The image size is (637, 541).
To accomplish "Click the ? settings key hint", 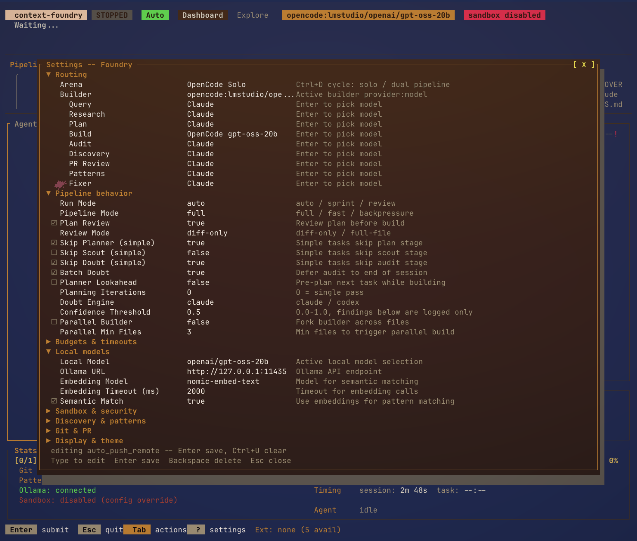I will pyautogui.click(x=217, y=530).
